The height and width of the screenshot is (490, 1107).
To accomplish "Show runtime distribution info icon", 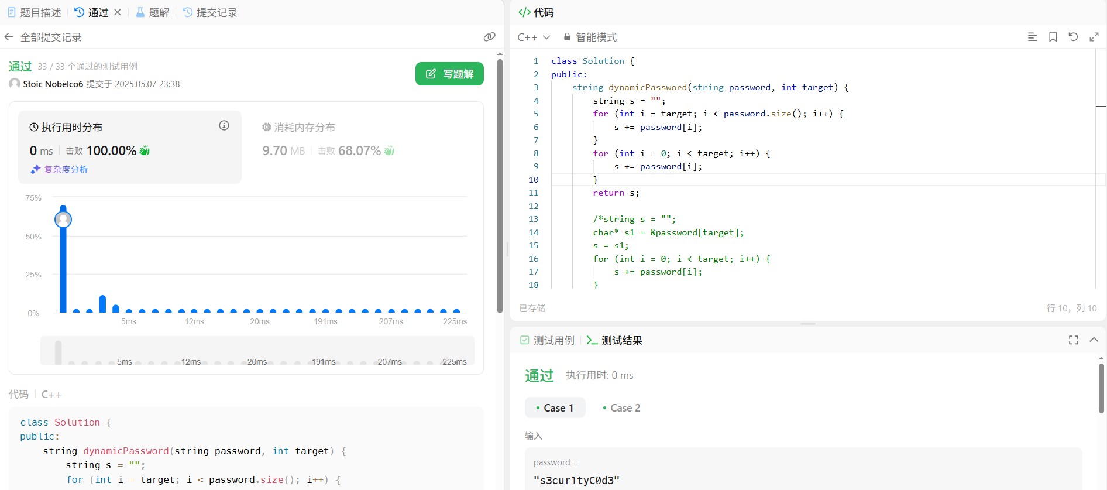I will point(224,125).
